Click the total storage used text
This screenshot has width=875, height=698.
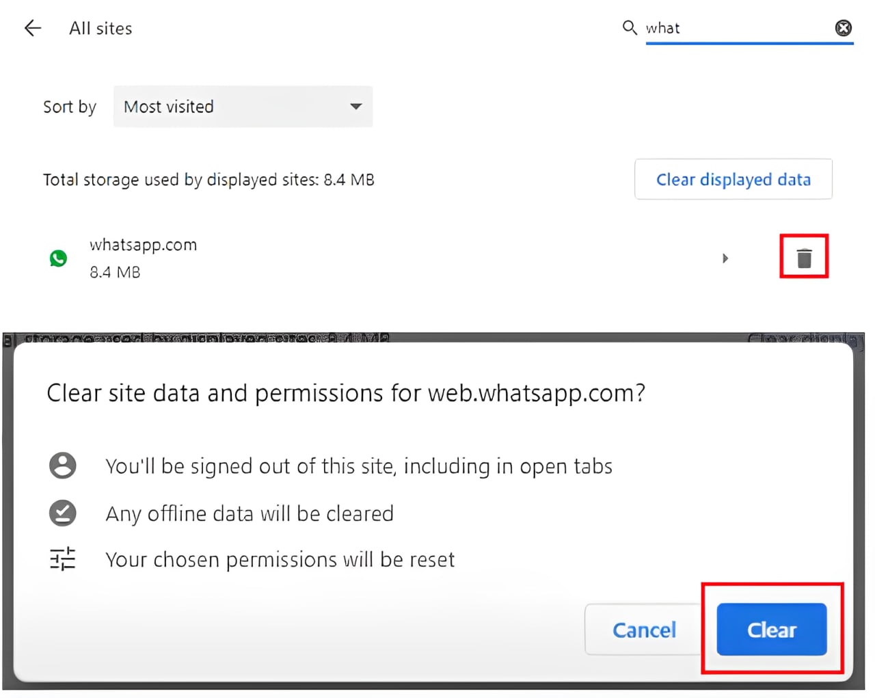208,180
